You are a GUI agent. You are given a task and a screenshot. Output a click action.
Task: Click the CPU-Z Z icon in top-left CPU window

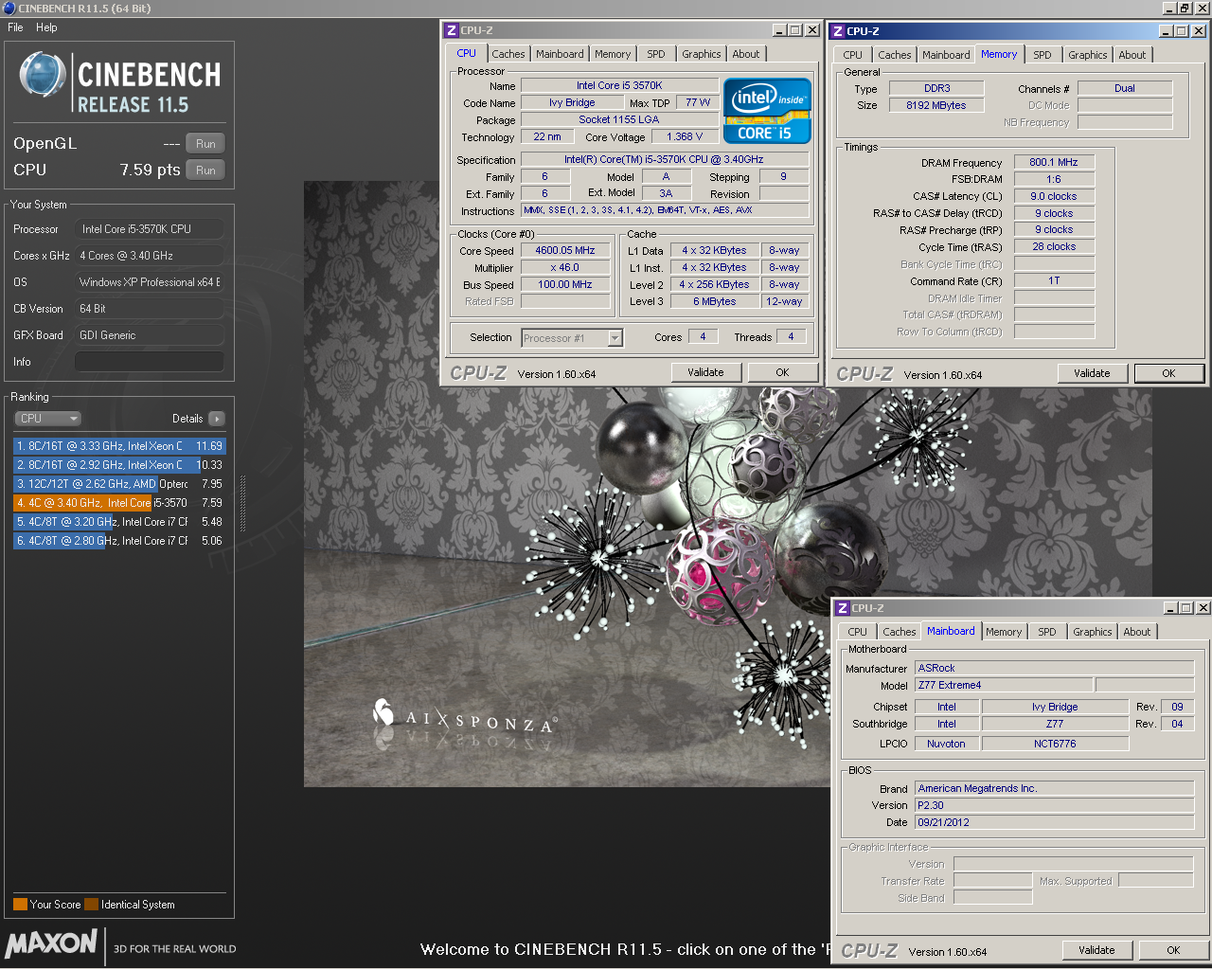pos(452,30)
